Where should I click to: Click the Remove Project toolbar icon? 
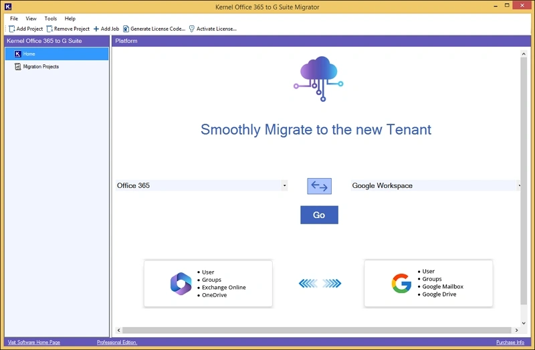[x=49, y=29]
